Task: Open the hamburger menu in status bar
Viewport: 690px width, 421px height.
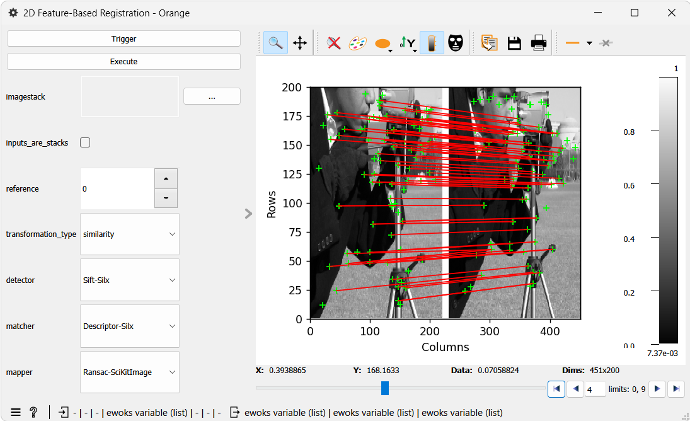Action: (x=16, y=412)
